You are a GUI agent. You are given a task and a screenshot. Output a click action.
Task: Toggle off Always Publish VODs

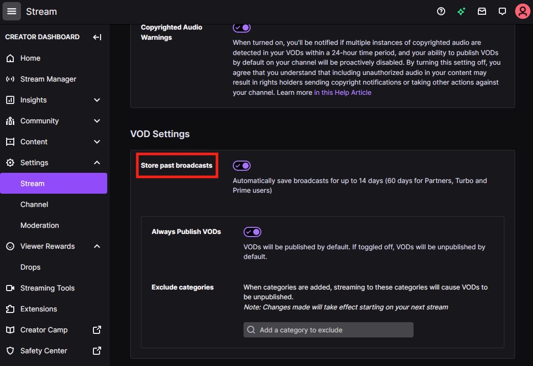(x=252, y=232)
